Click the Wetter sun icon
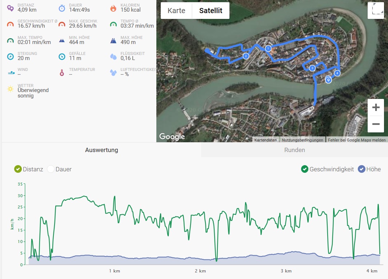Viewport: 388px width, 279px height. pyautogui.click(x=11, y=88)
